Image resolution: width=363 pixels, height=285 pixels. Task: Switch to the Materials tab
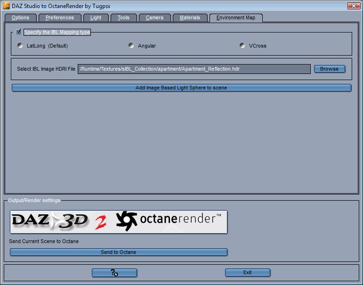coord(190,18)
